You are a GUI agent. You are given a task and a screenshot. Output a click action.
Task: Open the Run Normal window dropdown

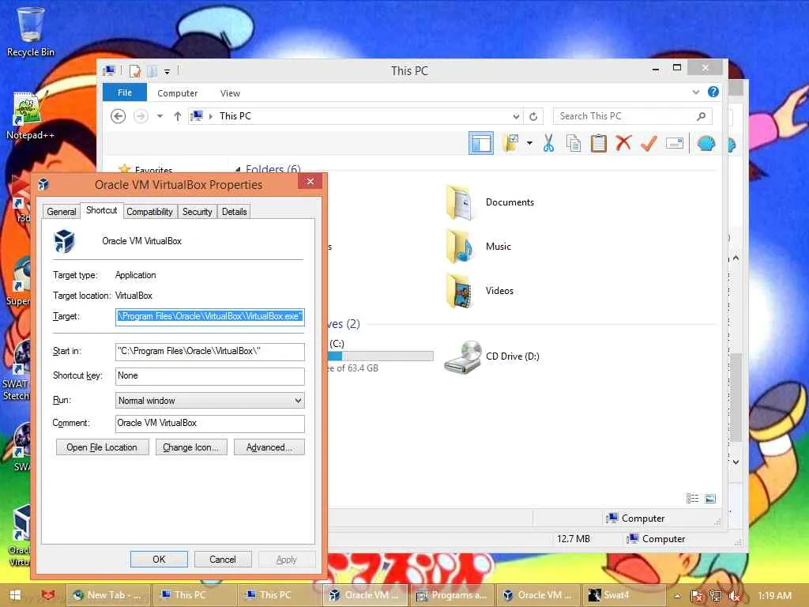pos(210,401)
